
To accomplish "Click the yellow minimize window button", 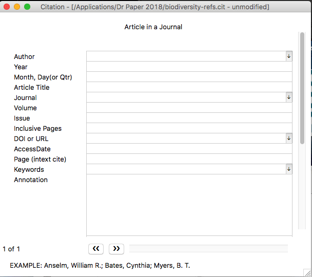I will (17, 7).
